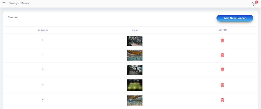
Task: Click the Image column header
Action: (135, 30)
